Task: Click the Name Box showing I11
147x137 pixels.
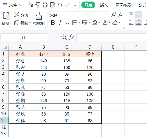Action: pos(22,37)
